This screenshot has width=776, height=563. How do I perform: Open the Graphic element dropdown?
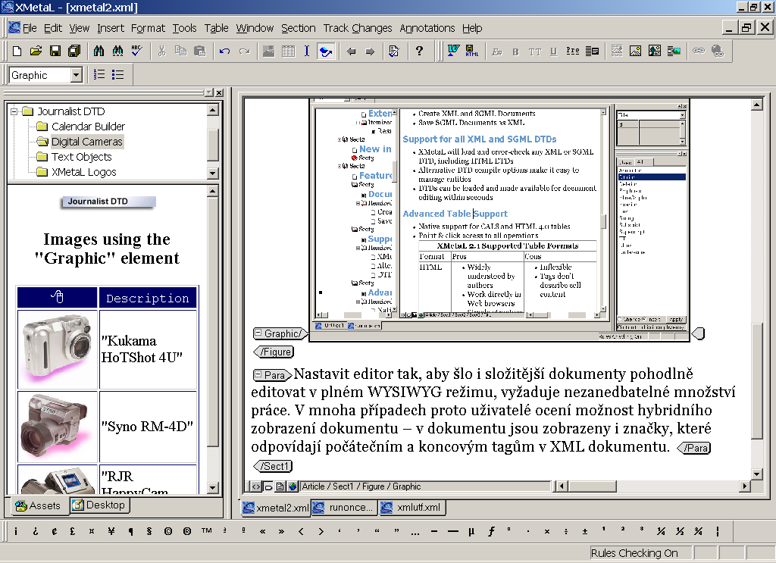76,75
